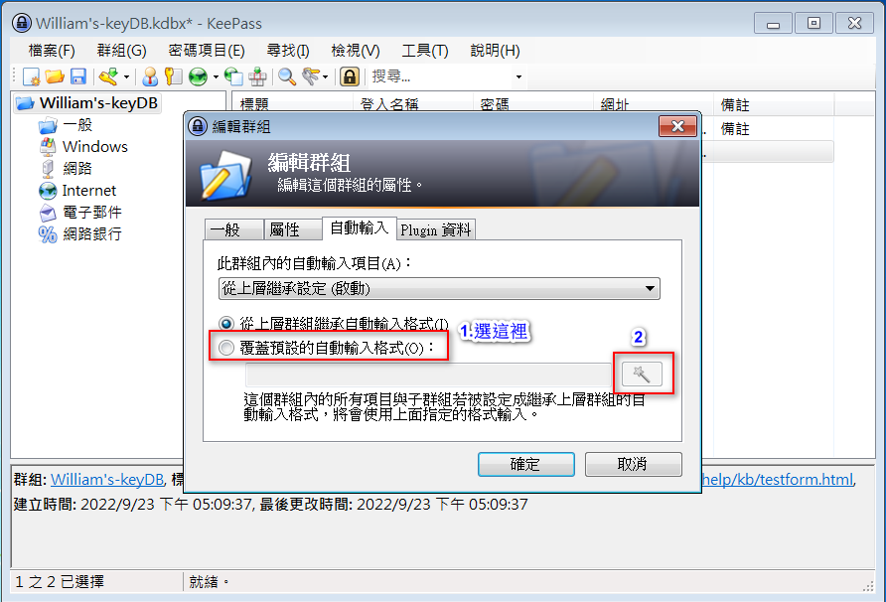886x602 pixels.
Task: Click the Add Entry key icon
Action: pos(108,76)
